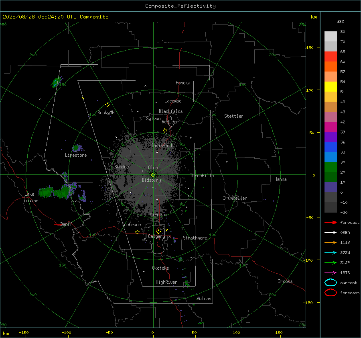Click the Brooks label
Screen dimensions: 361x338
click(x=285, y=281)
